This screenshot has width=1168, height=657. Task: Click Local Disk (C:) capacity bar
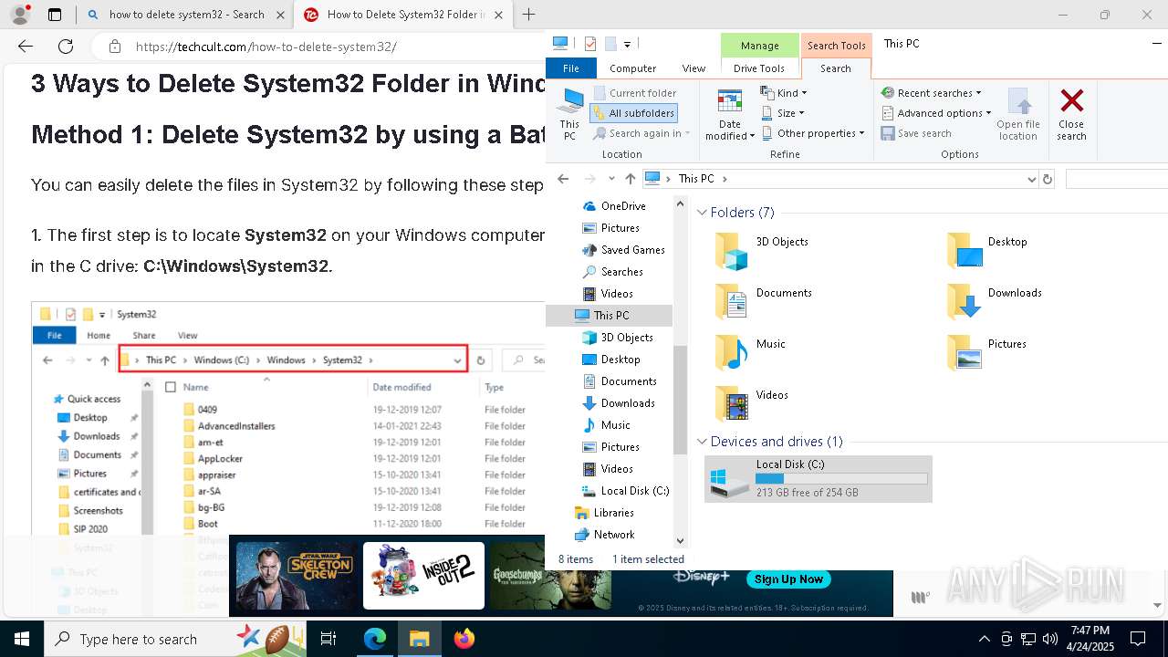pyautogui.click(x=841, y=478)
